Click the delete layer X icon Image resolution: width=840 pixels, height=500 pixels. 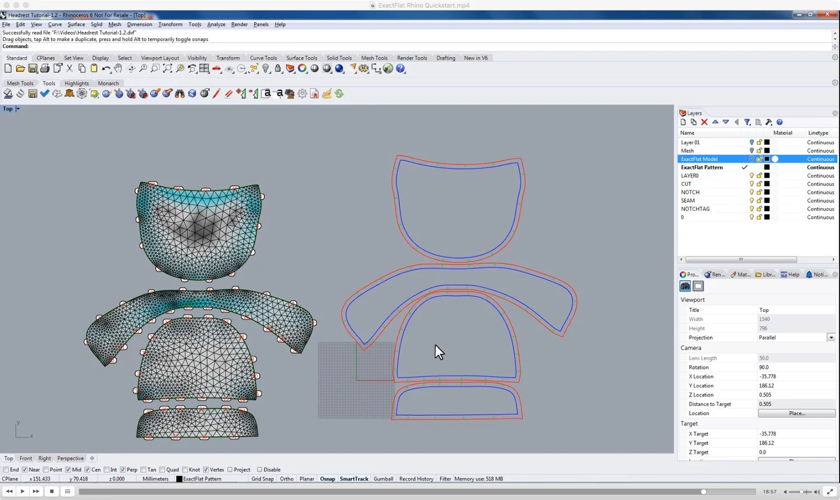pyautogui.click(x=704, y=122)
